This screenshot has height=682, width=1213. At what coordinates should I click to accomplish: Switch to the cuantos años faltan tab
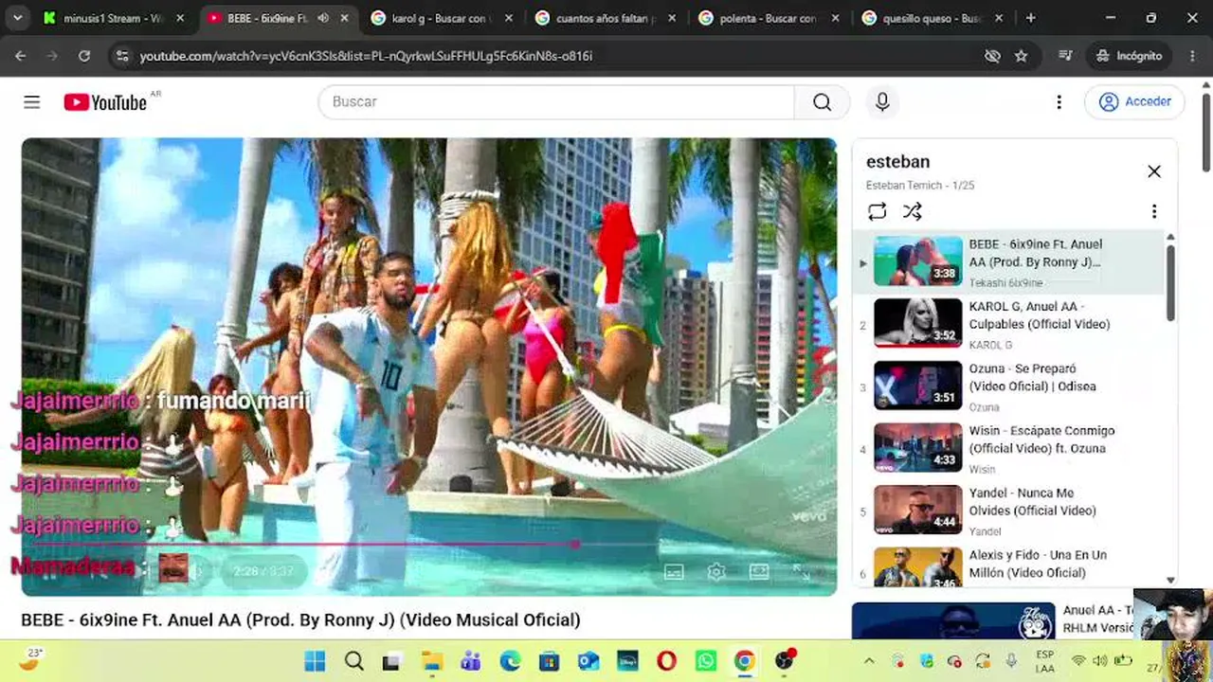[x=604, y=18]
